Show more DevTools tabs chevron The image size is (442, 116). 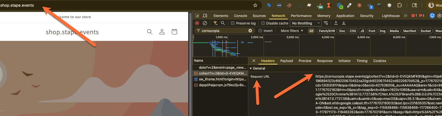click(x=406, y=16)
